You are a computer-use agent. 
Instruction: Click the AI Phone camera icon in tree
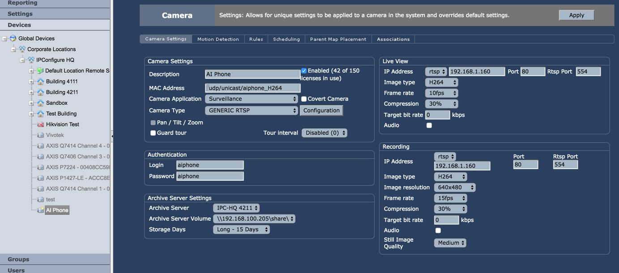[41, 210]
